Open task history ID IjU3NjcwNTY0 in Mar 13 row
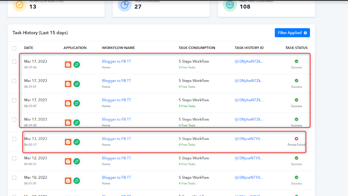The image size is (348, 196). pyautogui.click(x=249, y=139)
